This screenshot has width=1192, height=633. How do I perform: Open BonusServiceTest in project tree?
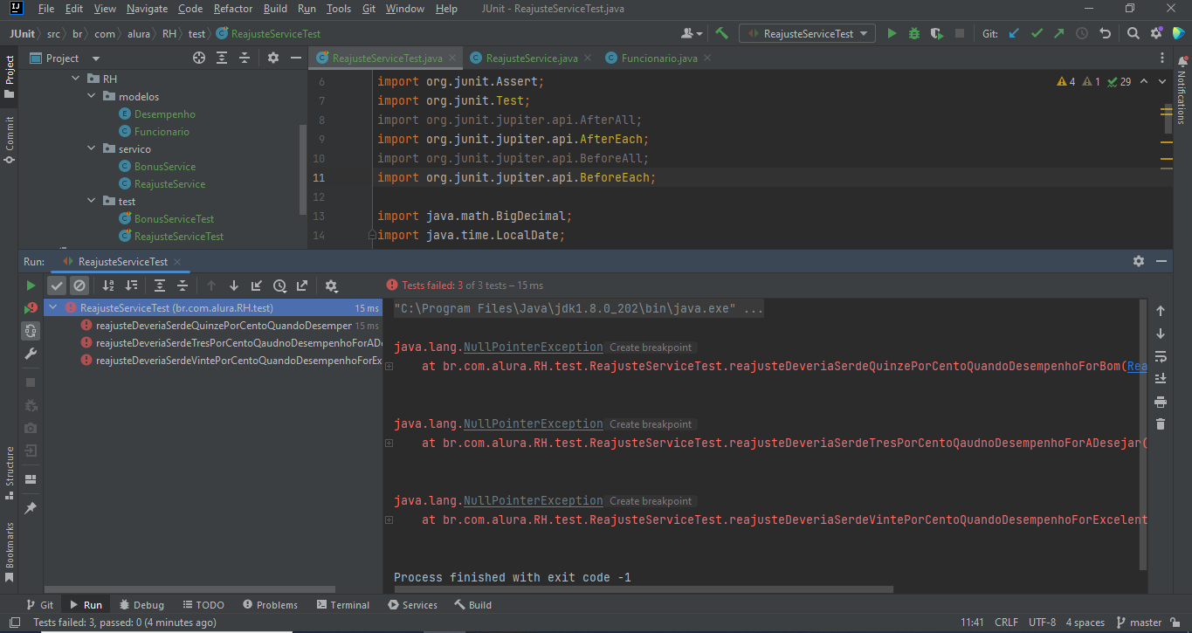tap(174, 219)
